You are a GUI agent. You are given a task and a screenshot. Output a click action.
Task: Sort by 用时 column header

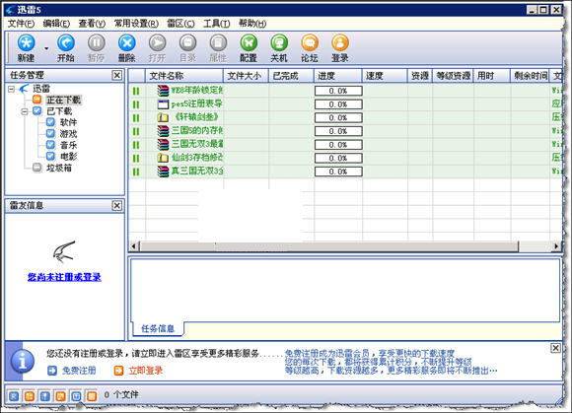click(492, 76)
